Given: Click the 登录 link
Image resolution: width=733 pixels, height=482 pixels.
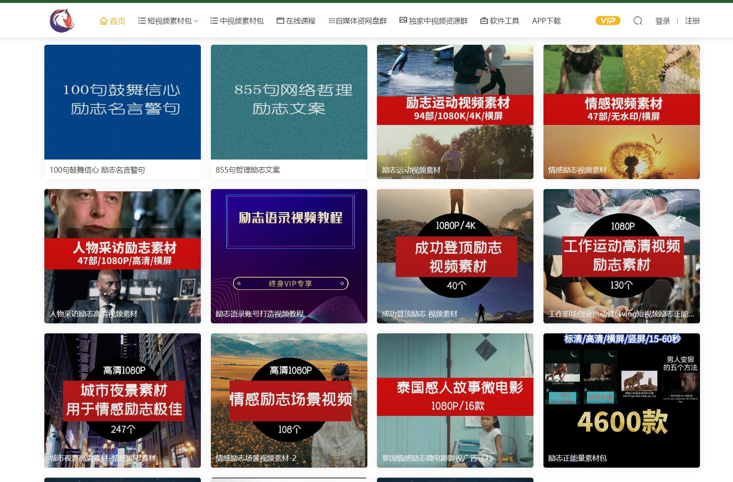Looking at the screenshot, I should 663,20.
